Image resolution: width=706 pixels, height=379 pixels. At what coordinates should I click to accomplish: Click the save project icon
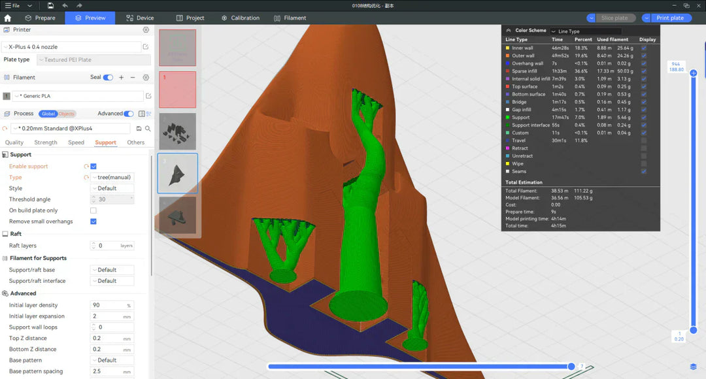click(50, 5)
